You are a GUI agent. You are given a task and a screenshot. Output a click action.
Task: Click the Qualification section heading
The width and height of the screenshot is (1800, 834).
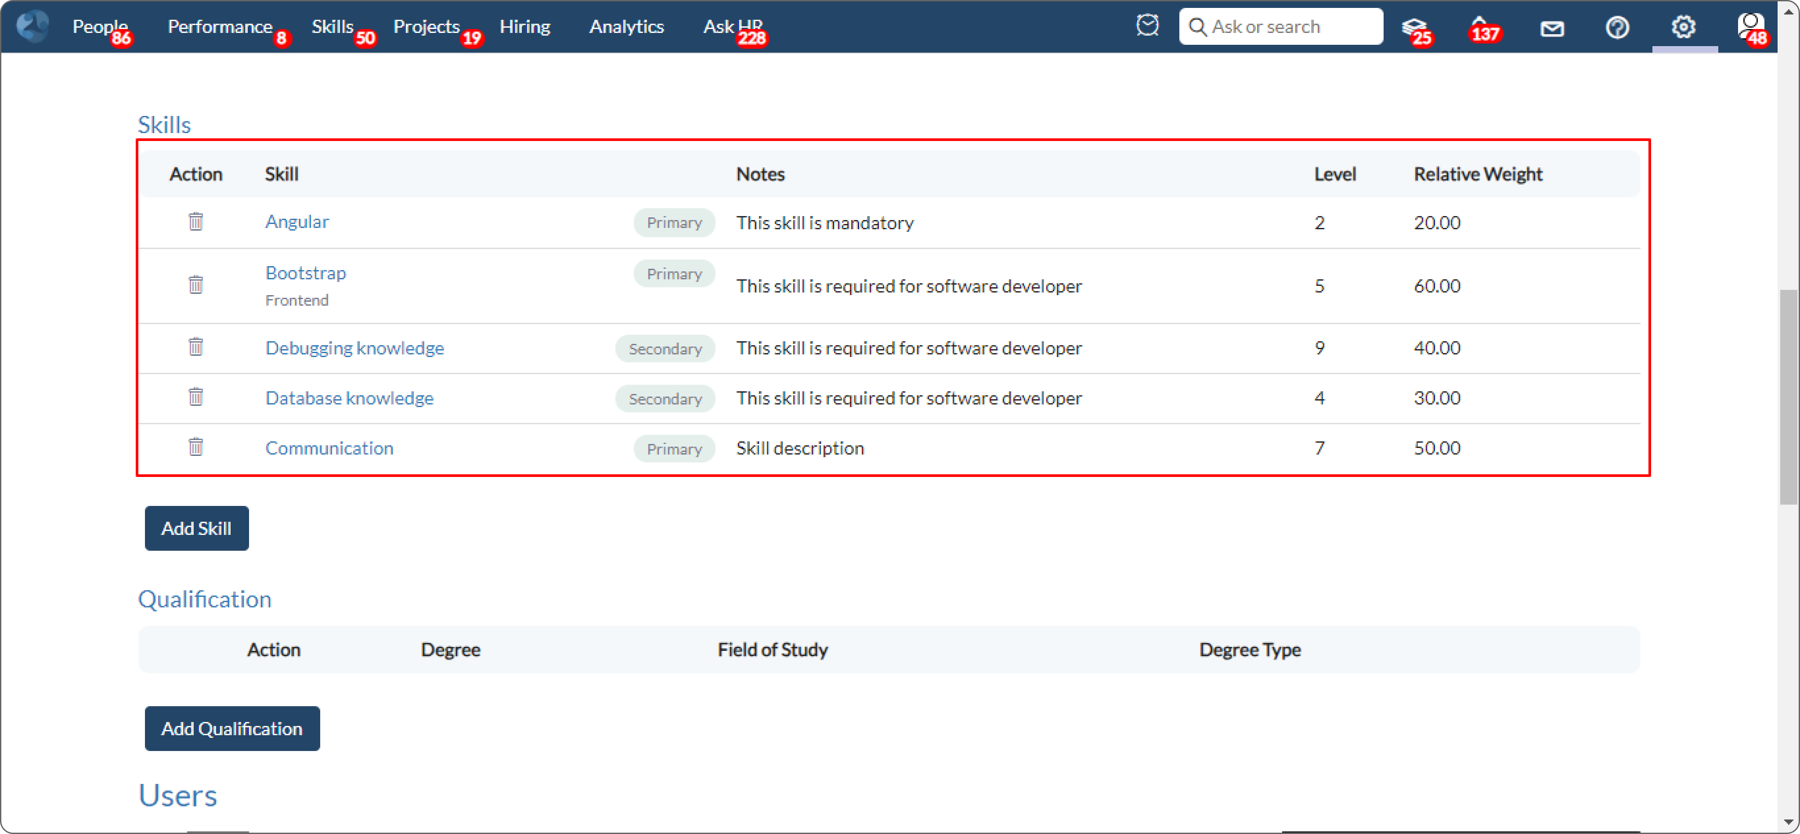pos(205,599)
